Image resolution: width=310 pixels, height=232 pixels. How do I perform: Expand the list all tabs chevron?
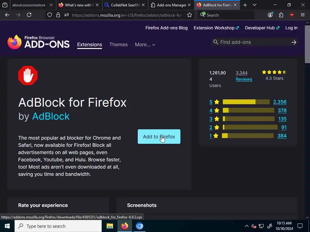pyautogui.click(x=255, y=5)
